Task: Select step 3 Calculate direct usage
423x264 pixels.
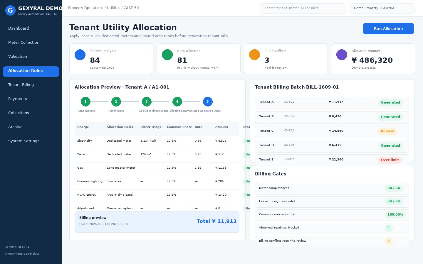Action: 147,101
